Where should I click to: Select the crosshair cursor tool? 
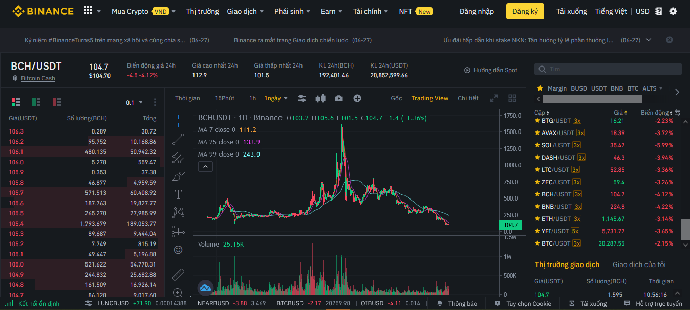tap(178, 121)
